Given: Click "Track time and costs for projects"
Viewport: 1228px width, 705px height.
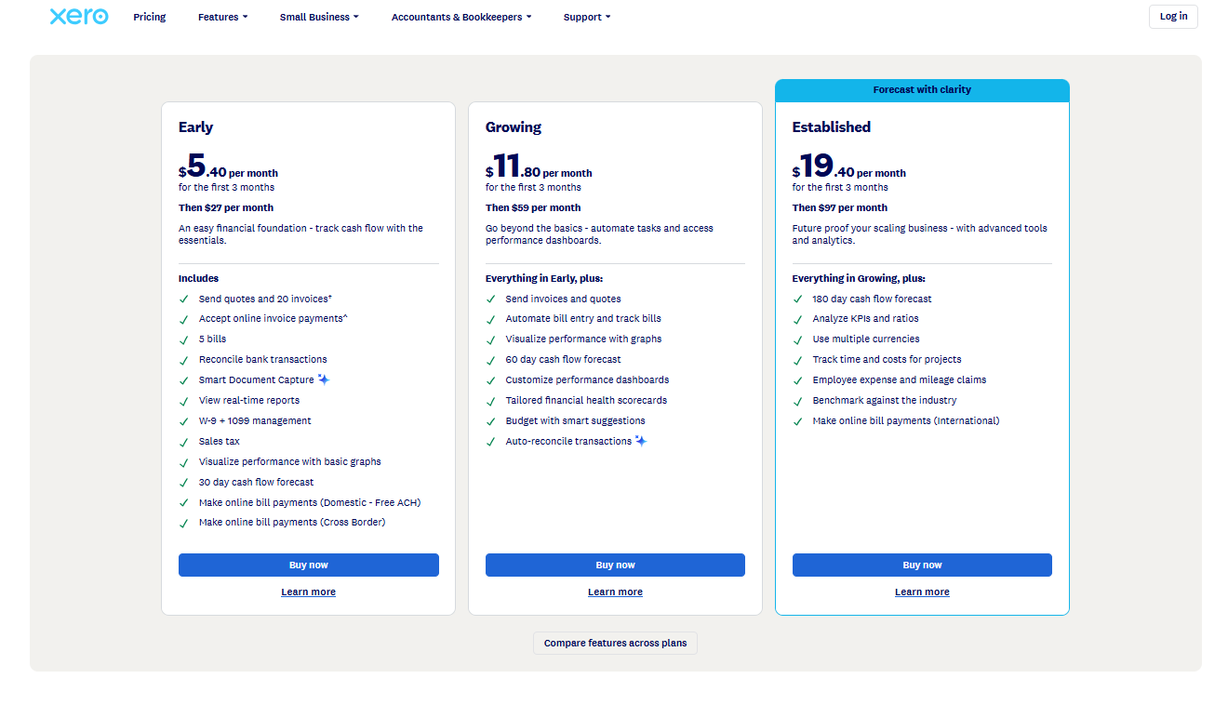Looking at the screenshot, I should [888, 359].
